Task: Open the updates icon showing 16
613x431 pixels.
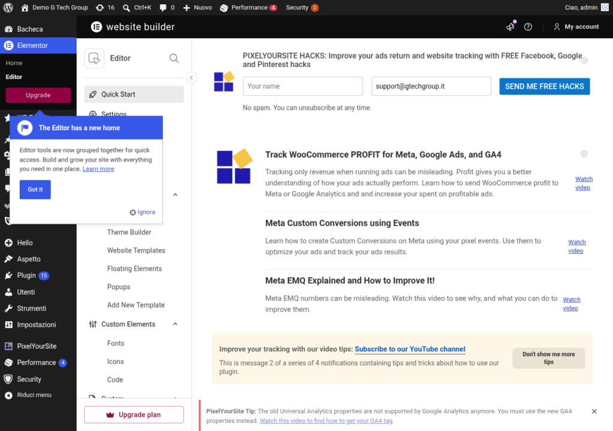Action: (105, 7)
